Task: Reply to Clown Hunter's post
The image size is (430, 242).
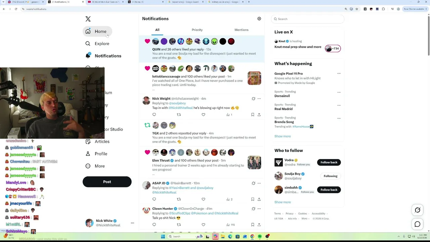Action: click(154, 225)
